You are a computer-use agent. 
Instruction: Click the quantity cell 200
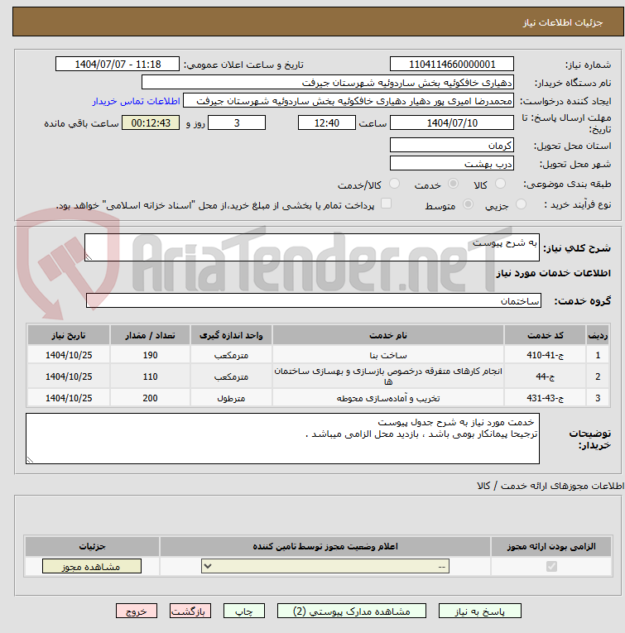[150, 398]
